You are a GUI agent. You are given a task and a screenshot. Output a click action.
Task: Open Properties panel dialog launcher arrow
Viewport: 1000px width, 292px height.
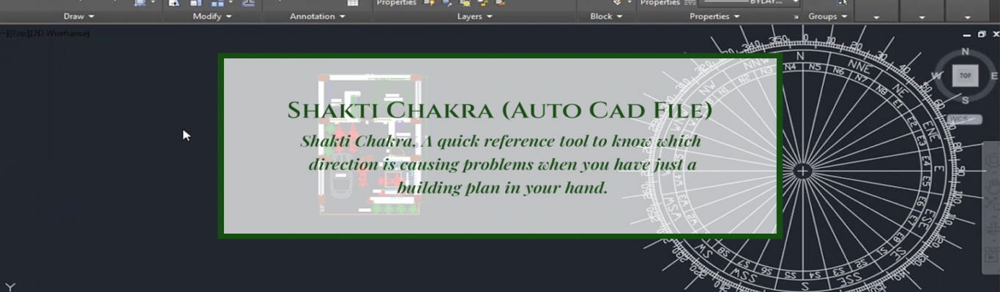[x=796, y=16]
